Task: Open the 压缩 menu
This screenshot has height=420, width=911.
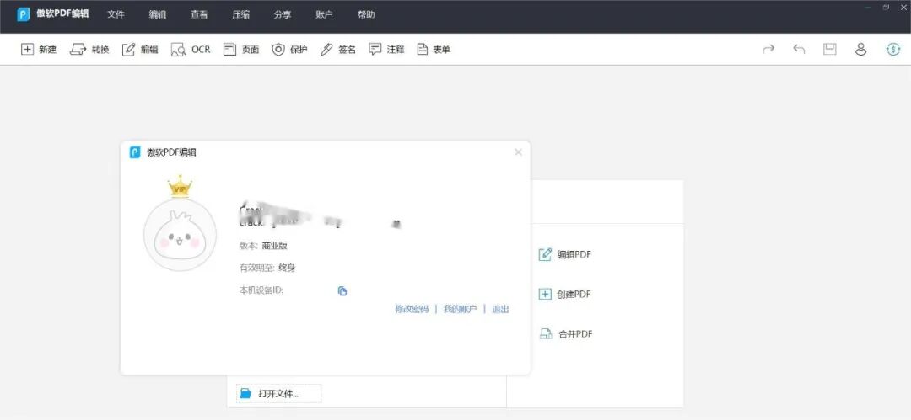Action: (241, 14)
